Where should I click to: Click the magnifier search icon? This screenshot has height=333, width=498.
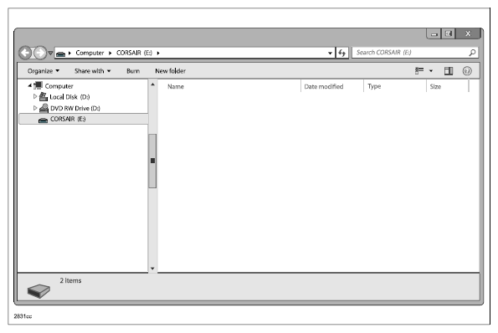pyautogui.click(x=472, y=53)
